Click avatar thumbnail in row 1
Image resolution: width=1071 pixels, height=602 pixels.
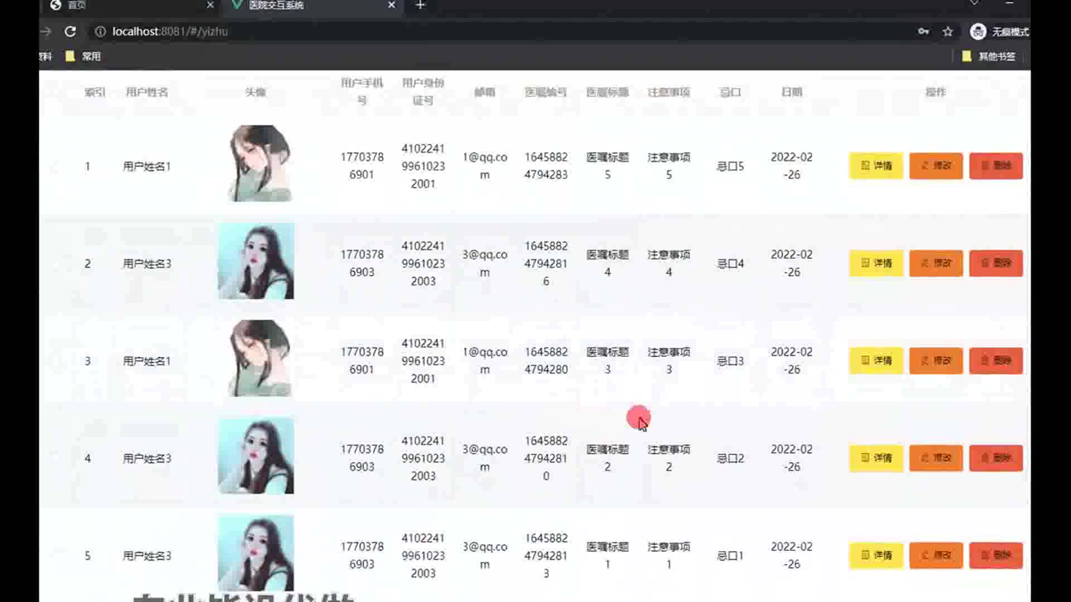(x=259, y=163)
